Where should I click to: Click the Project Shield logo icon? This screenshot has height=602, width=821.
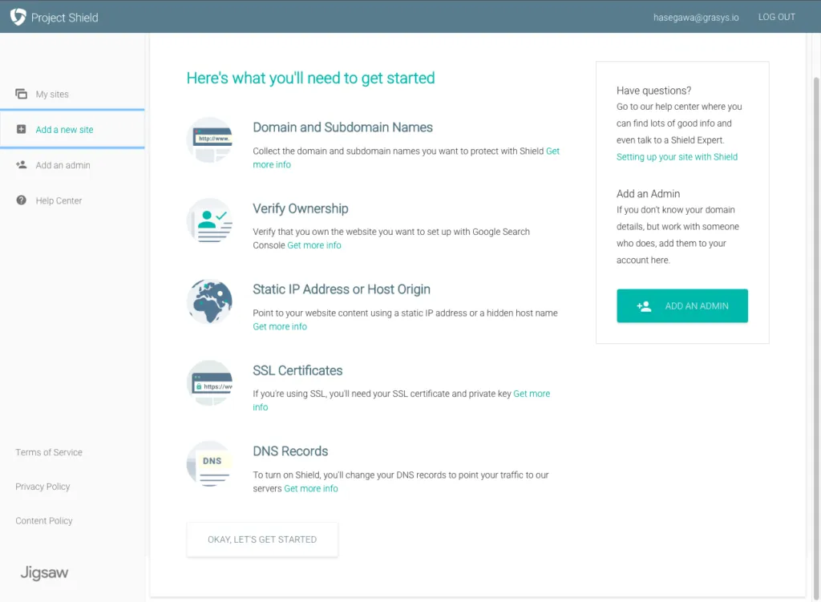click(18, 17)
